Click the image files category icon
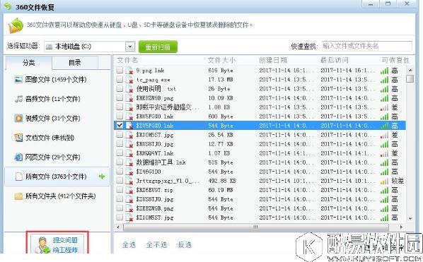This screenshot has width=423, height=262. point(18,79)
